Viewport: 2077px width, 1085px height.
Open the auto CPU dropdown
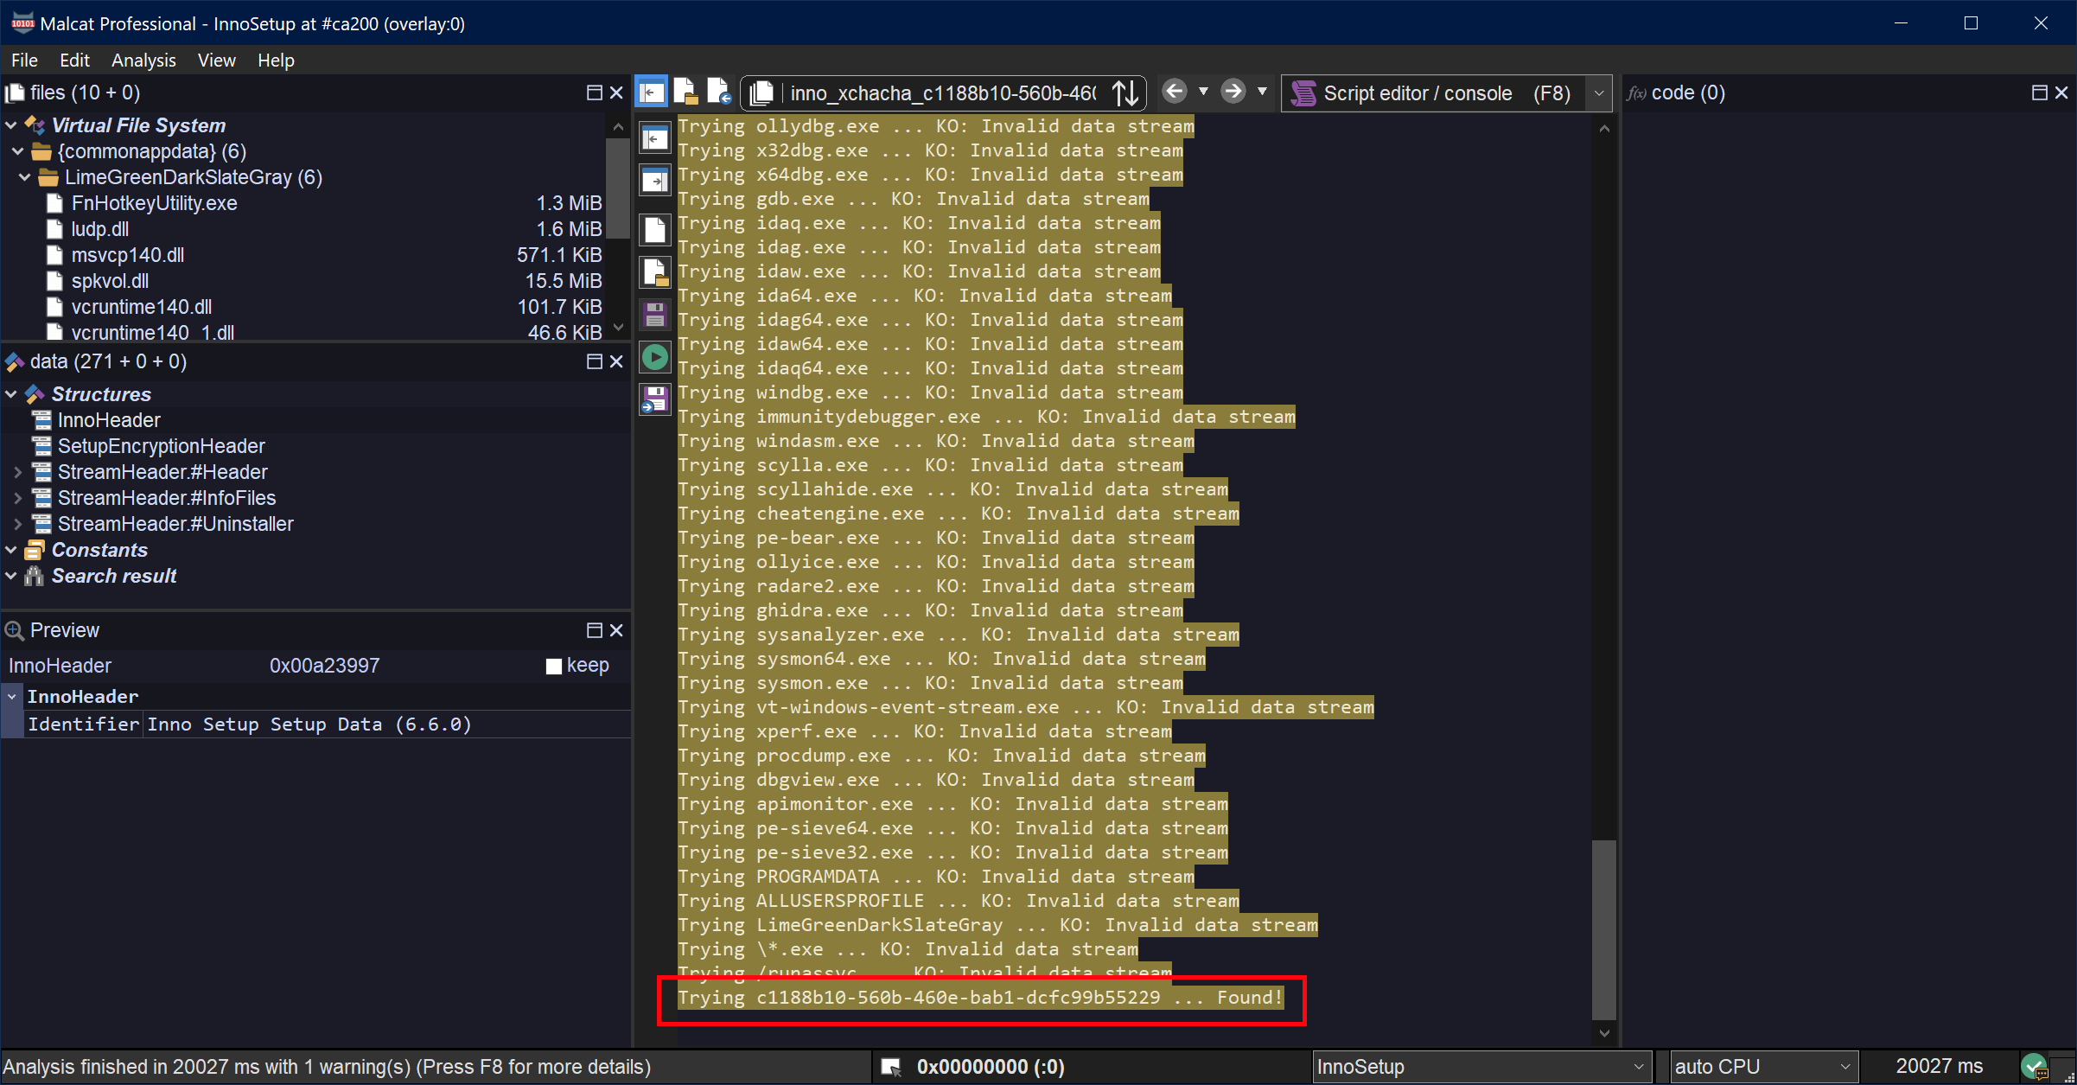pyautogui.click(x=1844, y=1067)
